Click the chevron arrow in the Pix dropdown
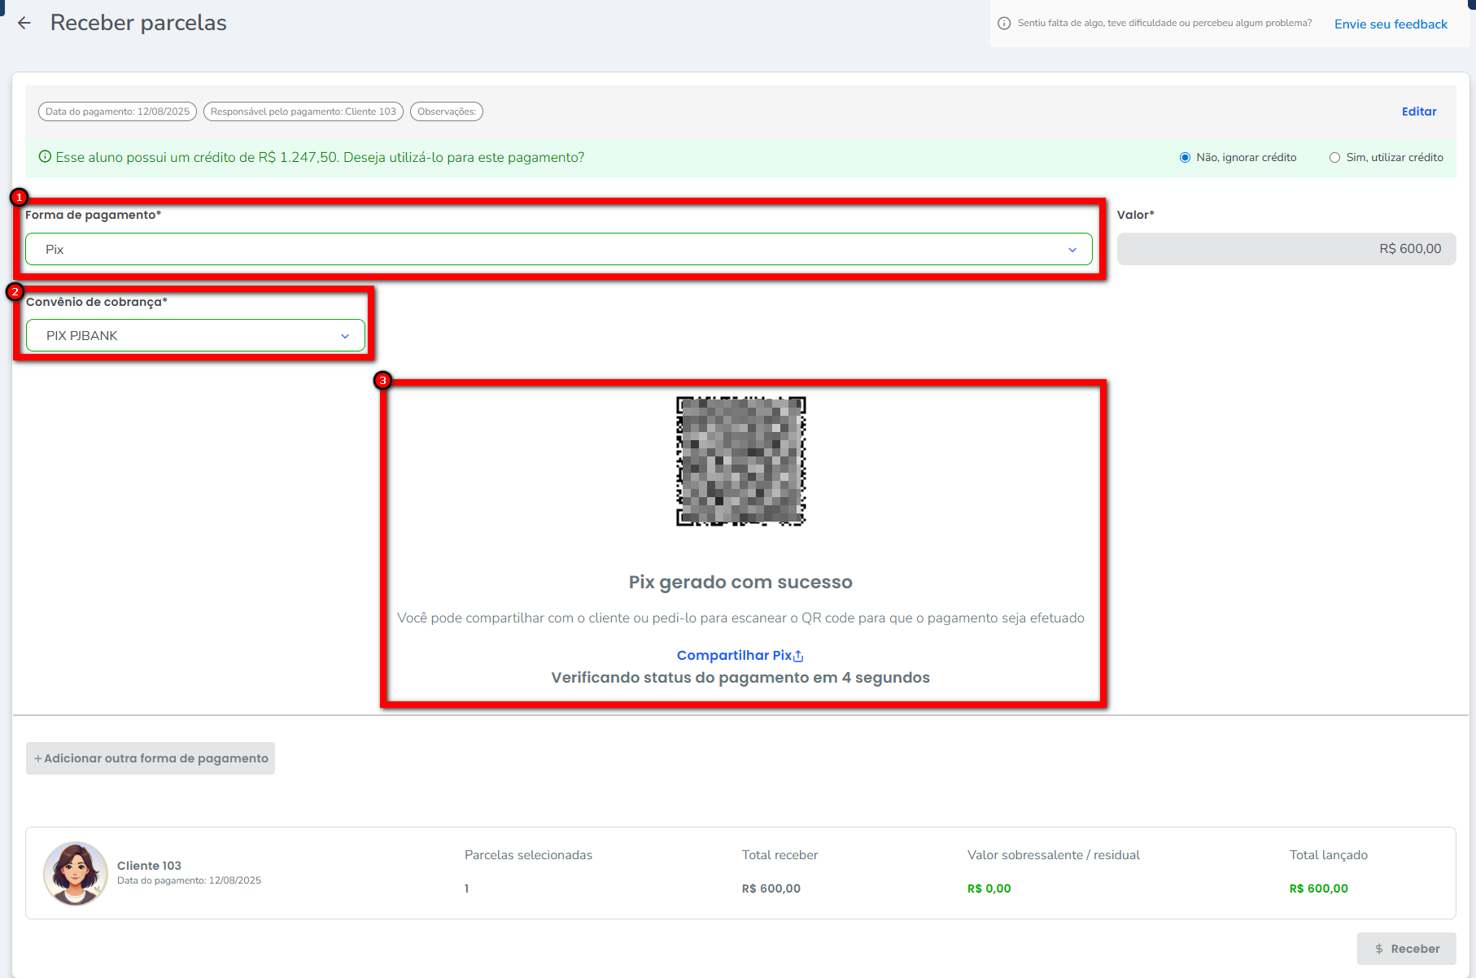This screenshot has width=1476, height=978. point(1072,250)
